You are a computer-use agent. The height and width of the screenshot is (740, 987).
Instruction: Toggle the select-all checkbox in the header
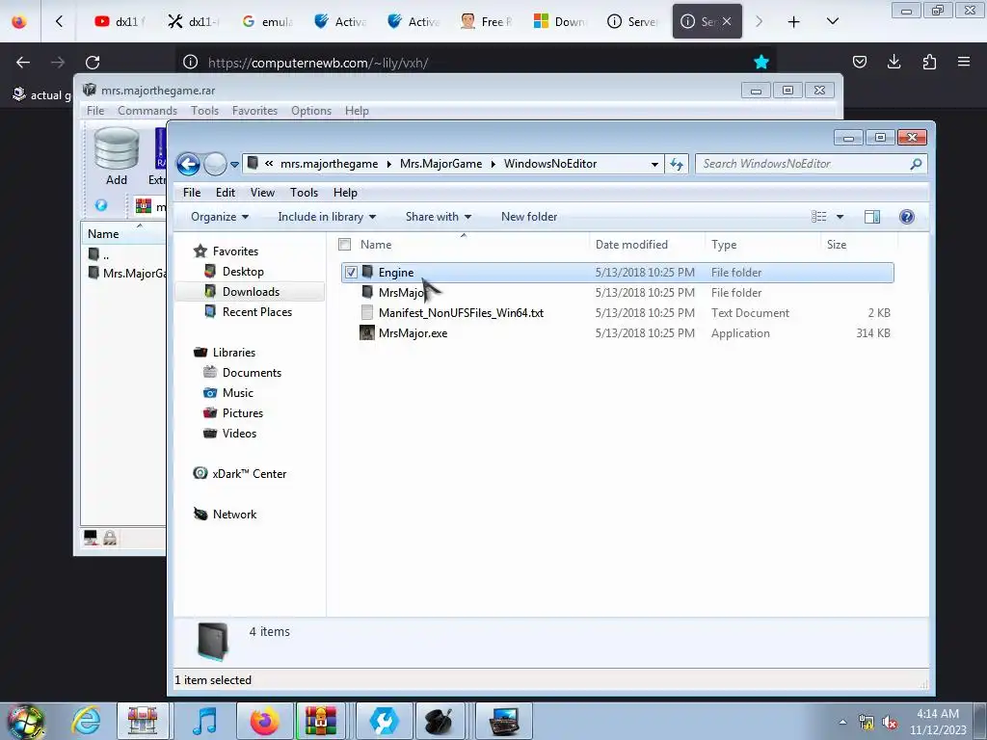click(x=344, y=244)
